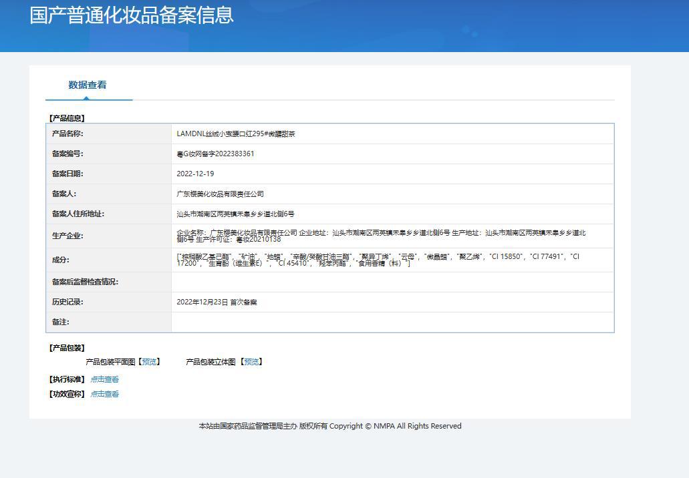
Task: Click the 生产企业 row label
Action: (x=67, y=236)
